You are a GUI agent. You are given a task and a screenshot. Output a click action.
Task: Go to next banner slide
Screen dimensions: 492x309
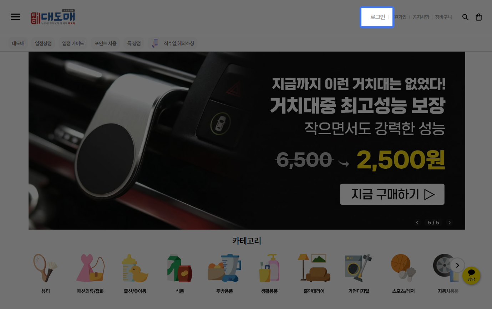450,222
